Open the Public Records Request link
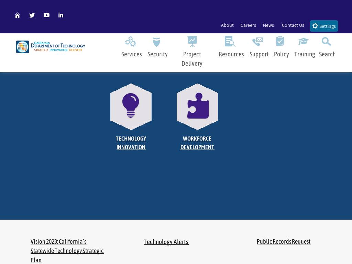The height and width of the screenshot is (264, 352). pyautogui.click(x=284, y=242)
